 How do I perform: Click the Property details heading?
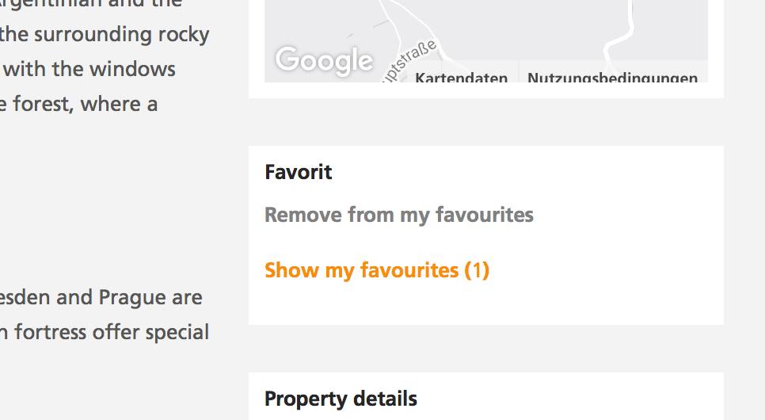[341, 399]
